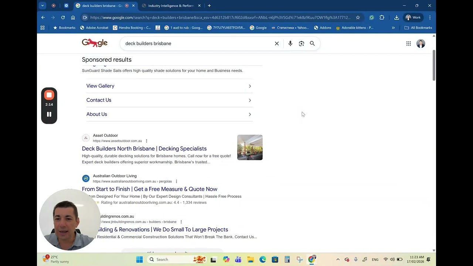This screenshot has width=473, height=266.
Task: Open the taskbar clock and date
Action: click(415, 259)
